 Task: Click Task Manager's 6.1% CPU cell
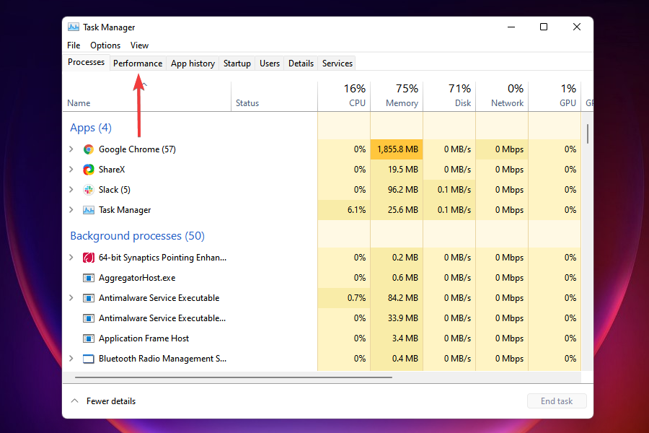click(x=344, y=210)
